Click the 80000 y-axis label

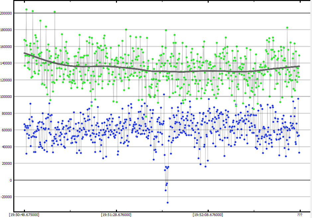pyautogui.click(x=7, y=113)
